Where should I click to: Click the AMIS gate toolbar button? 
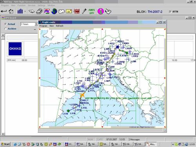[92, 11]
